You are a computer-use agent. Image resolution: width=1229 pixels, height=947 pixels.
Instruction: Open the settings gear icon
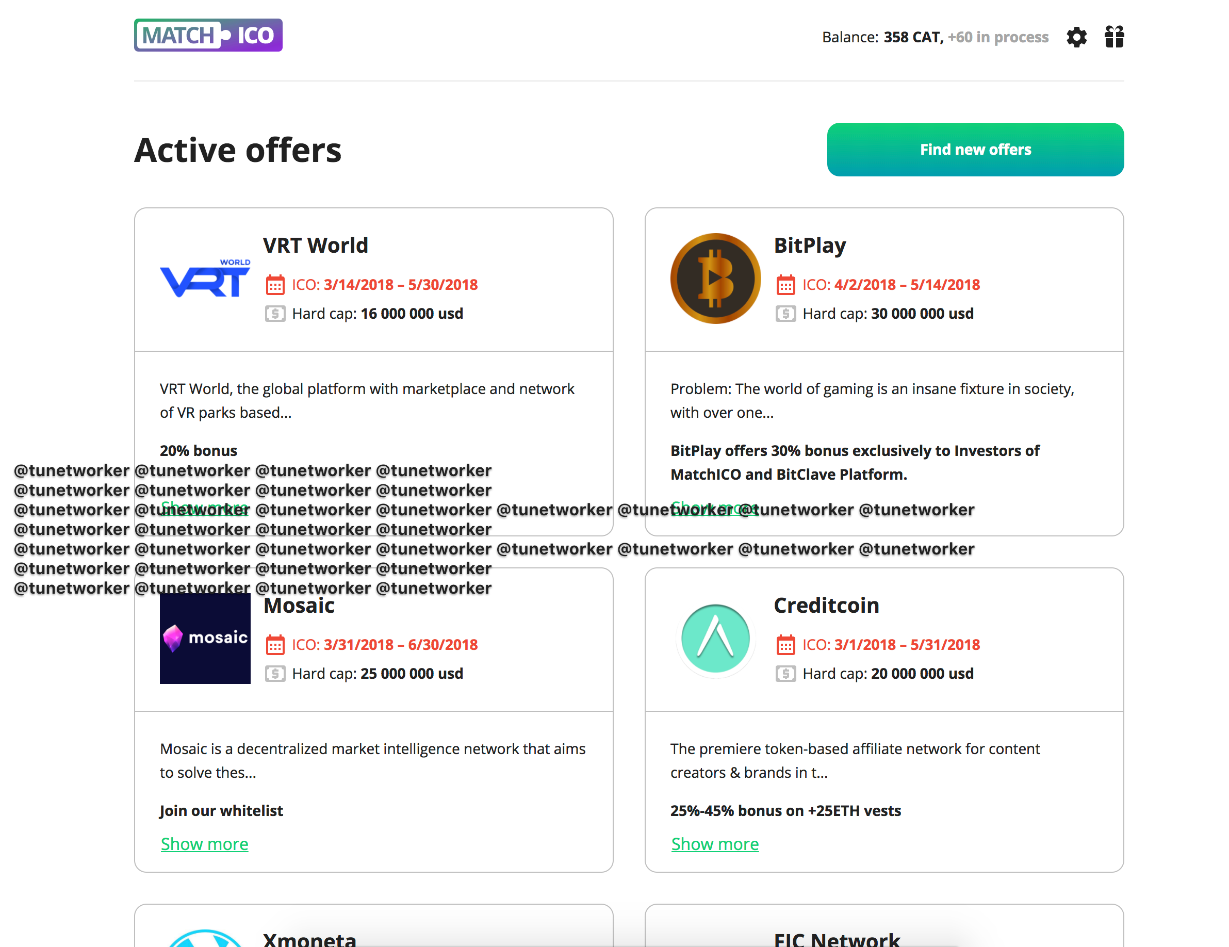tap(1076, 37)
